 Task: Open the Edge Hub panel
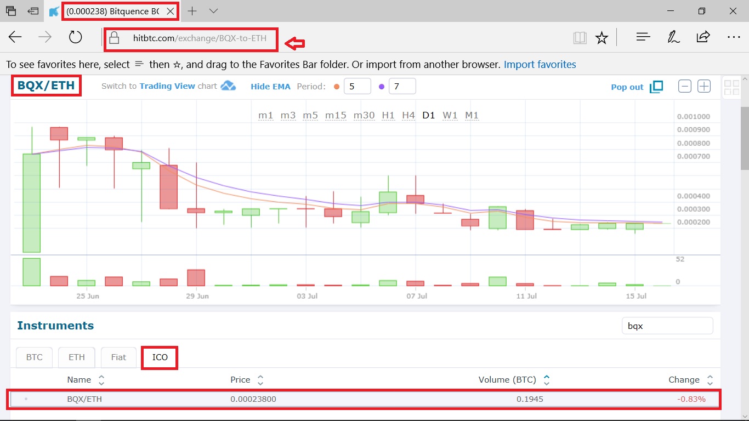tap(643, 37)
